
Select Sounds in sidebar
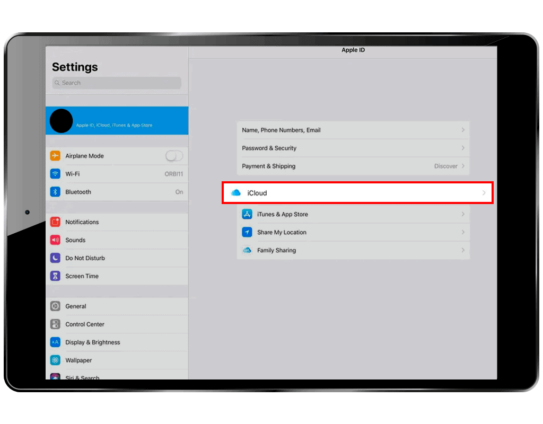(117, 240)
